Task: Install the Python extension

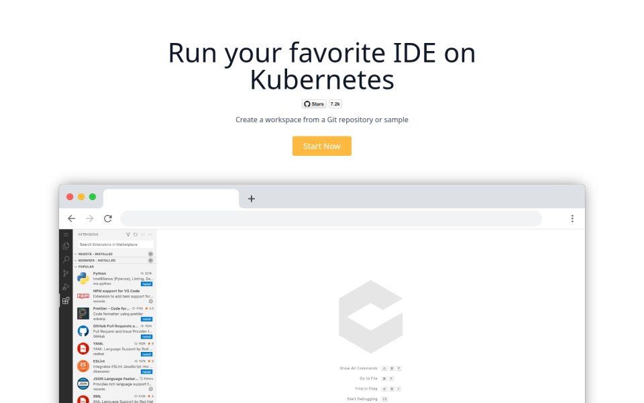Action: coord(147,283)
